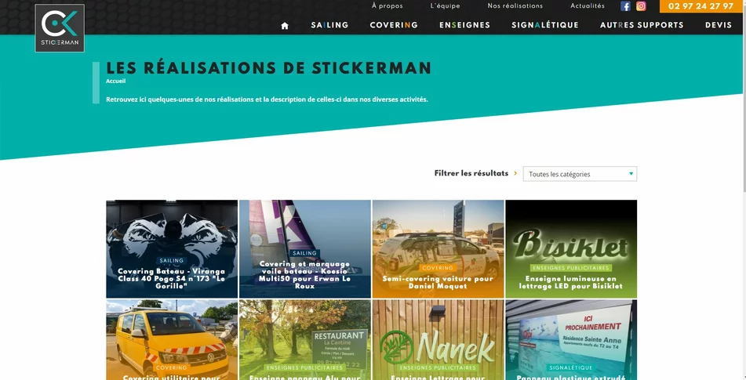
Task: Open the home icon link
Action: tap(285, 26)
